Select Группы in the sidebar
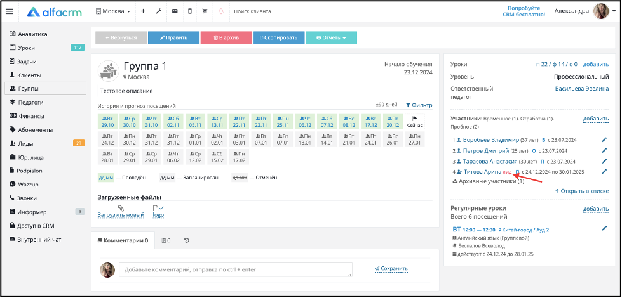The height and width of the screenshot is (298, 622). (45, 89)
